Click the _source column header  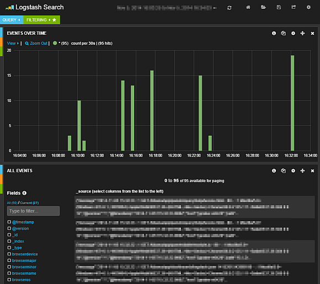point(120,191)
